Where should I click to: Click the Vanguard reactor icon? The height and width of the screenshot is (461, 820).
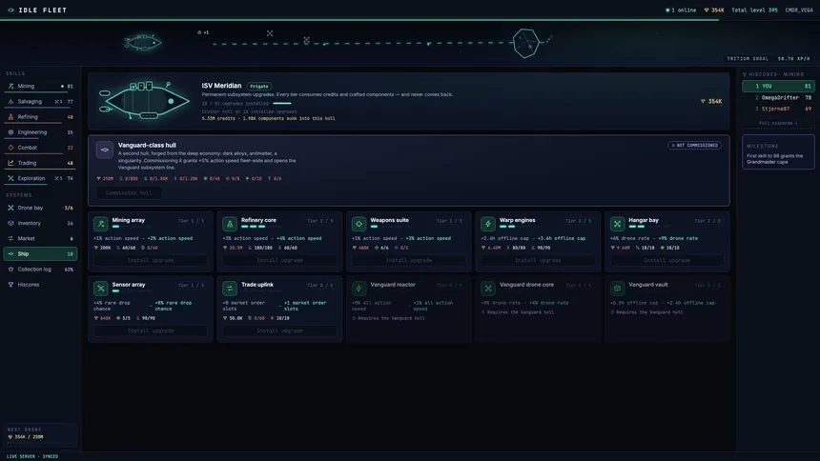pyautogui.click(x=359, y=288)
